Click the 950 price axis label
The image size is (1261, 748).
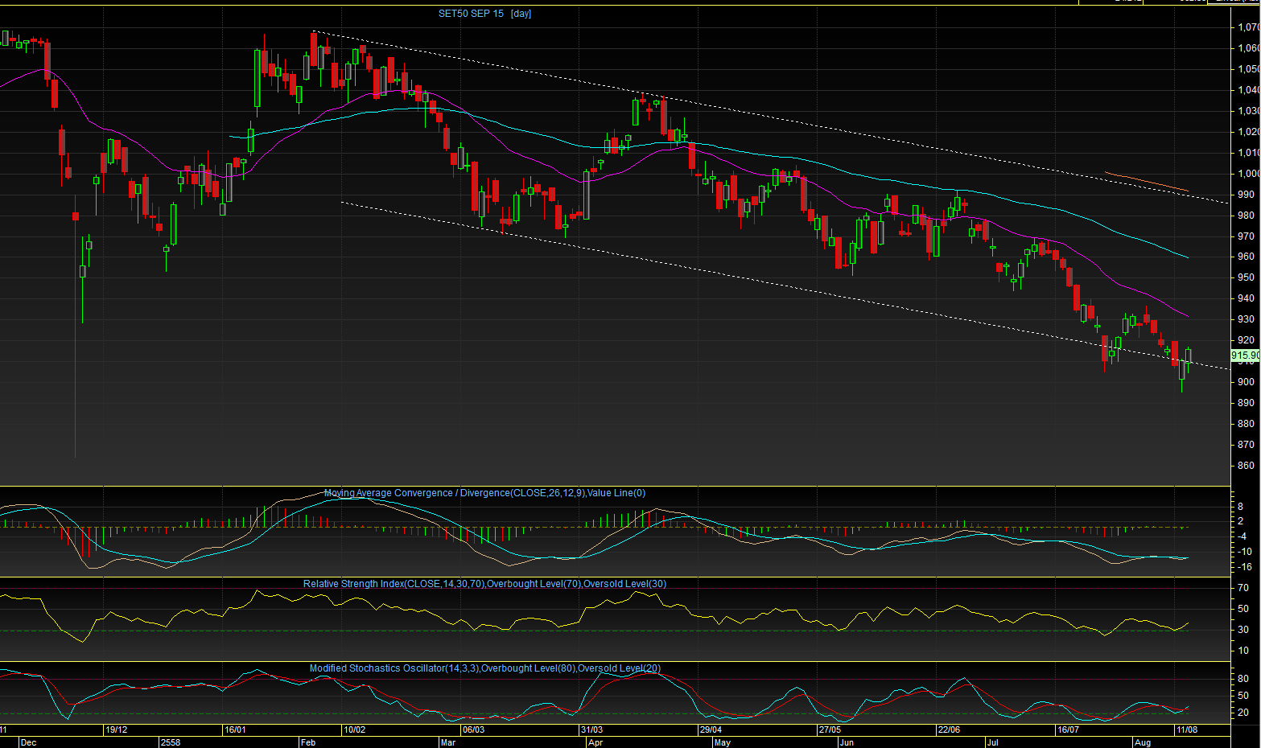(1247, 277)
